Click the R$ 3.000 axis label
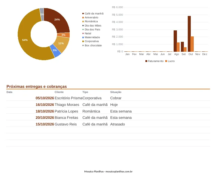This screenshot has width=216, height=179. 117,29
